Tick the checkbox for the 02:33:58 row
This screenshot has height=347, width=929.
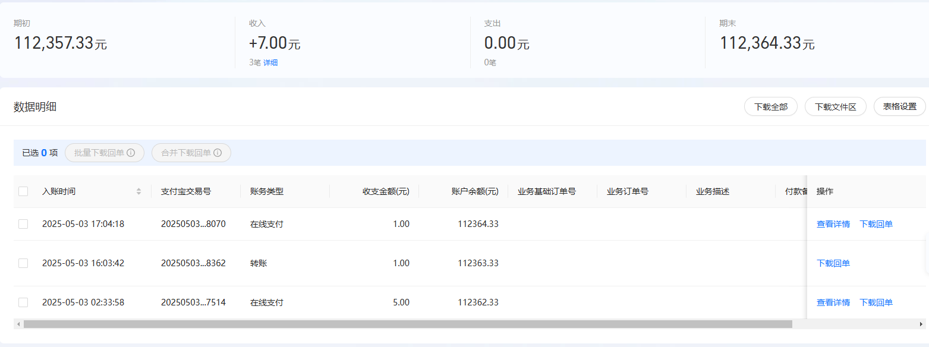pos(23,302)
